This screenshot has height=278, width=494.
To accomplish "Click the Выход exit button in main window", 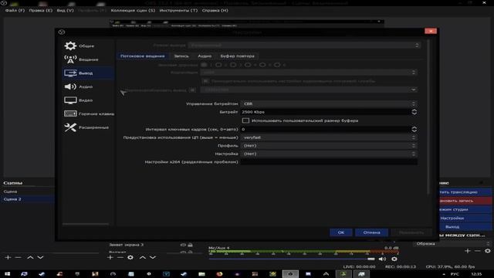I will click(x=465, y=227).
